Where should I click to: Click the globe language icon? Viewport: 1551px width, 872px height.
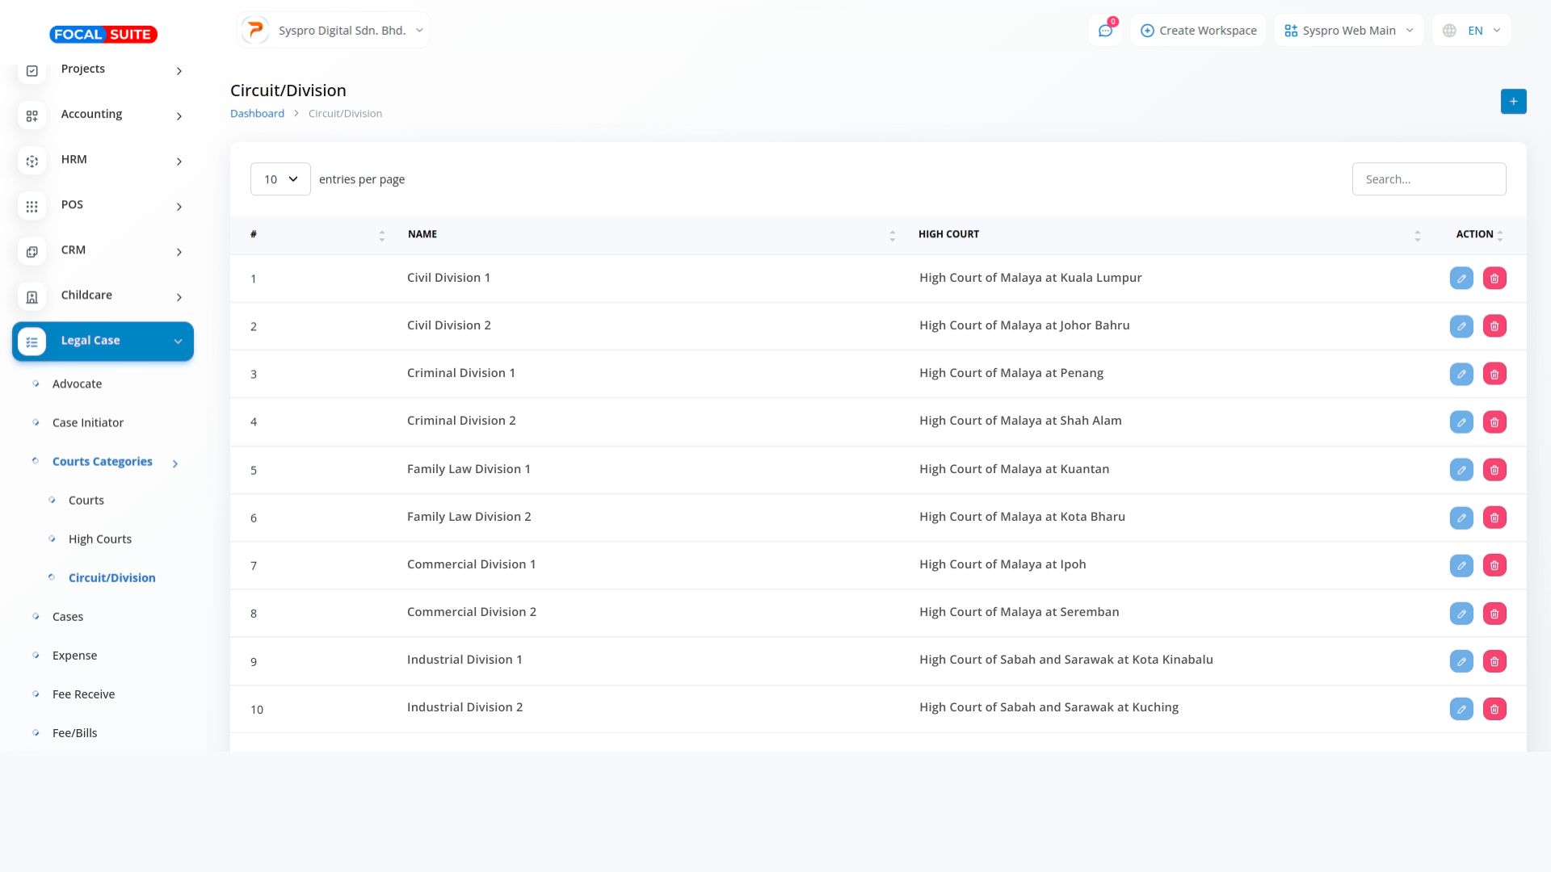click(x=1449, y=31)
